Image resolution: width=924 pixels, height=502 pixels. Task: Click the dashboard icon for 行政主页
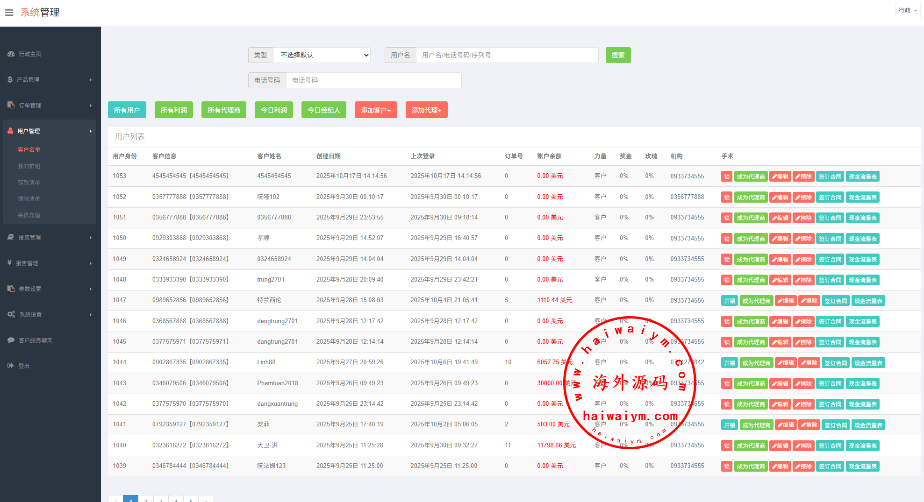coord(11,54)
